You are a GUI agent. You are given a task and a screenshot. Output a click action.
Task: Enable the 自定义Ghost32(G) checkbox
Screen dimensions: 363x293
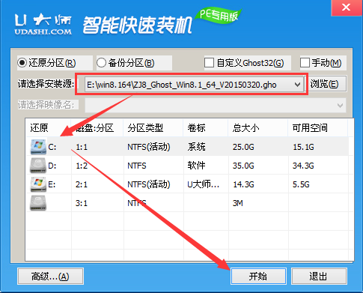209,63
